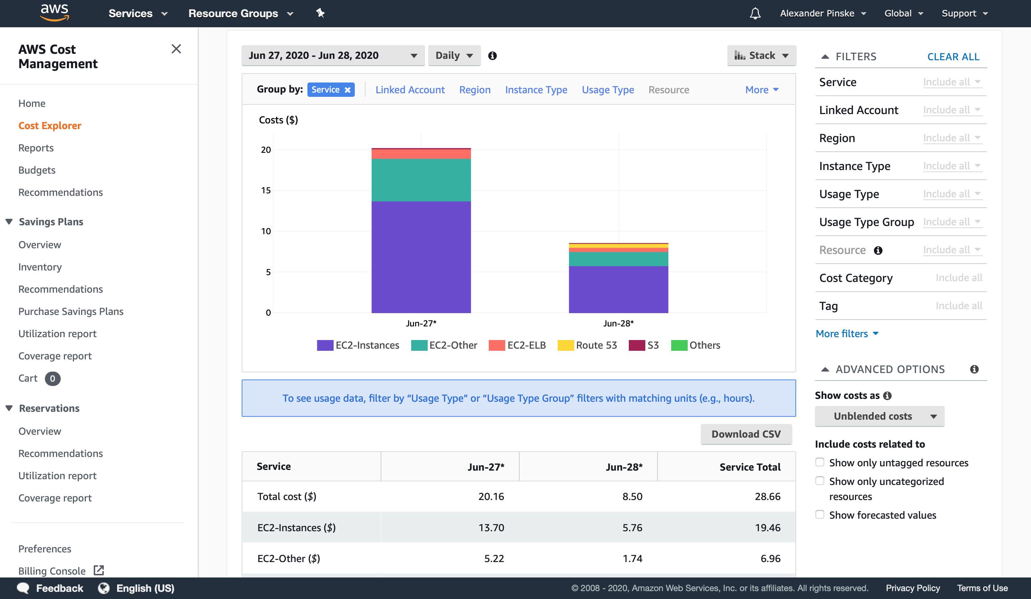Viewport: 1031px width, 599px height.
Task: Click Others legend swatch
Action: point(679,345)
